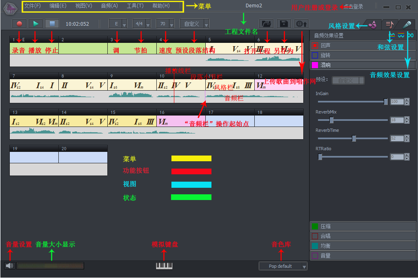This screenshot has height=278, width=418.
Task: Stop playback with the square Stop button
Action: 52,24
